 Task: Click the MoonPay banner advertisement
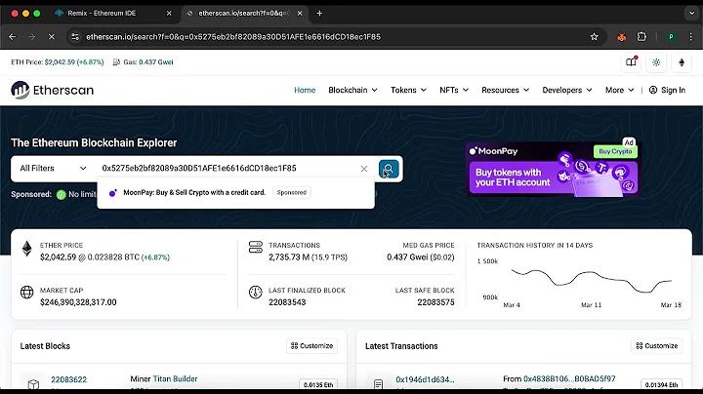point(554,170)
